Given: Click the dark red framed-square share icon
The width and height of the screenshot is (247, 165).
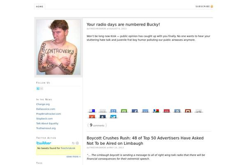Looking at the screenshot, I should click(188, 111).
